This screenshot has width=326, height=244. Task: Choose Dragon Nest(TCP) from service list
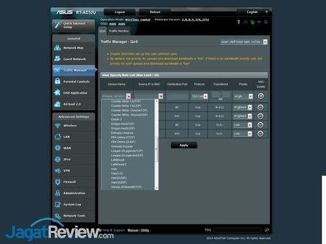pos(123,124)
